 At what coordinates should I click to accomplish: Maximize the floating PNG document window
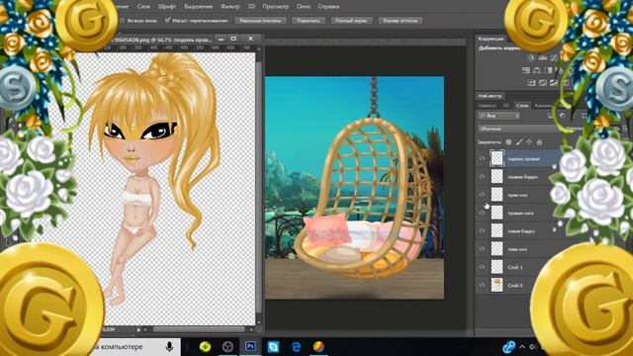tap(233, 39)
